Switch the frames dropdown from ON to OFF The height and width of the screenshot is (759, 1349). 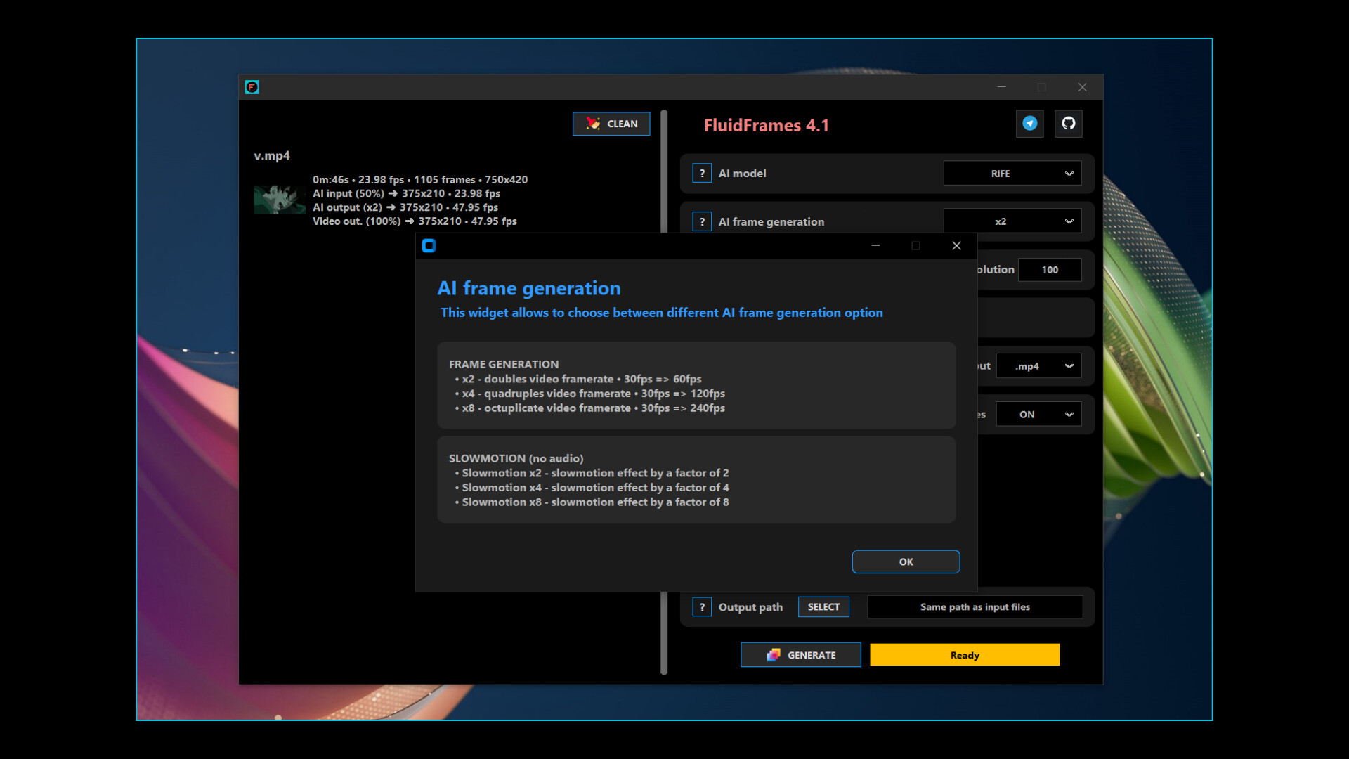point(1038,414)
